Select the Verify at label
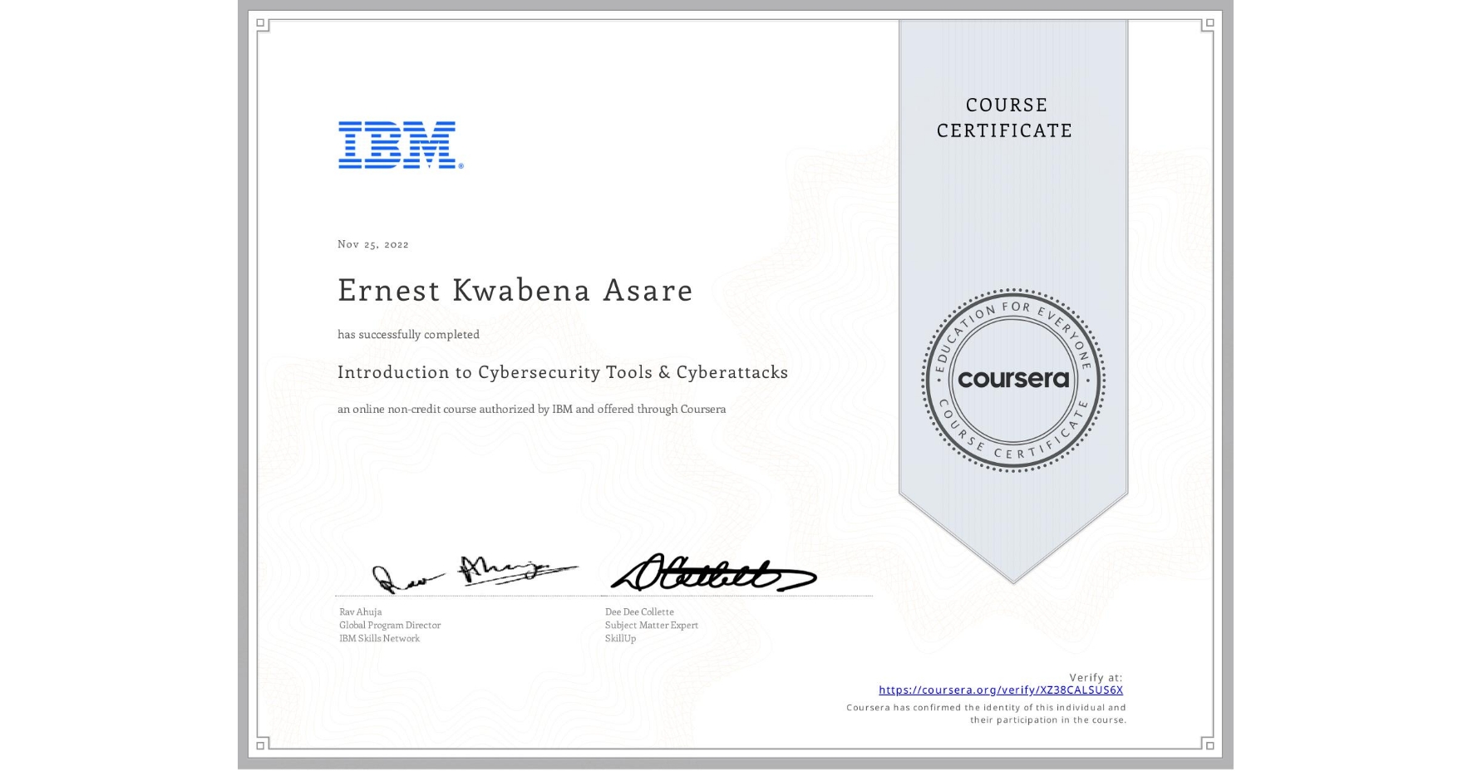This screenshot has width=1473, height=771. (1094, 677)
